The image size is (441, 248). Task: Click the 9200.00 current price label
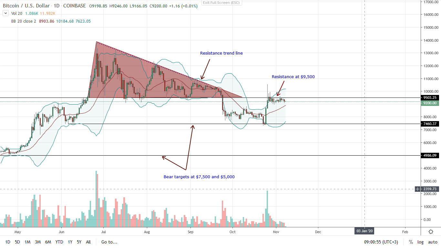(x=430, y=103)
